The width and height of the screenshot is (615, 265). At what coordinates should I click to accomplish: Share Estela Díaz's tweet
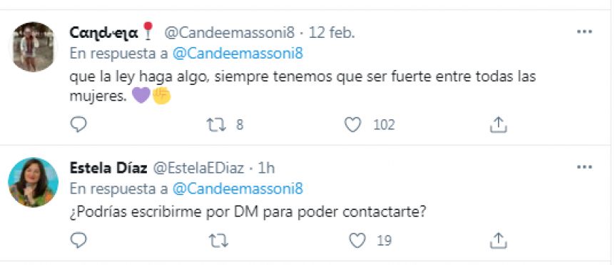coord(499,240)
